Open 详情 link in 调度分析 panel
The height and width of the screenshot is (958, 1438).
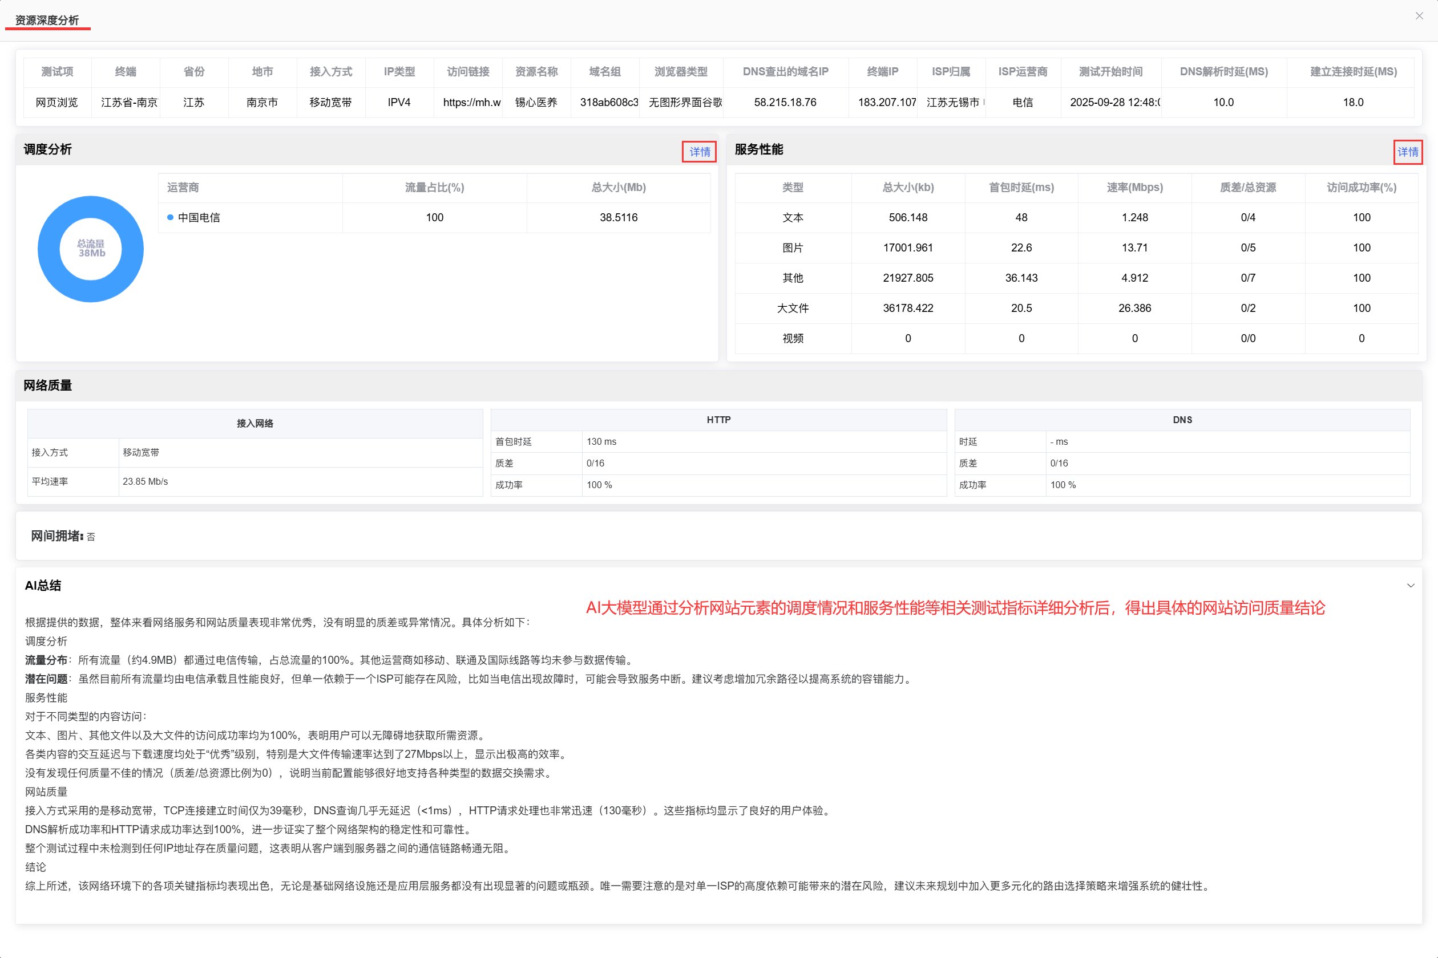pos(700,152)
